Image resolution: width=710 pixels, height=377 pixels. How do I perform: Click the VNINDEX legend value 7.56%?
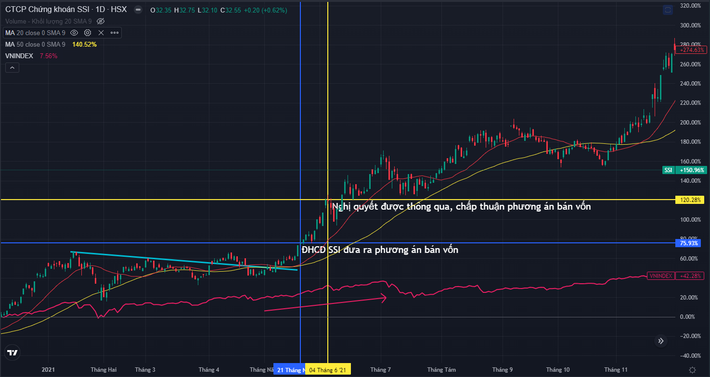tap(48, 56)
